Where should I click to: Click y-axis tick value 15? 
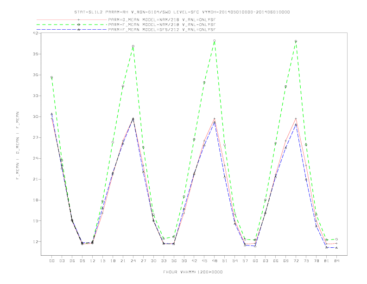tap(36, 221)
